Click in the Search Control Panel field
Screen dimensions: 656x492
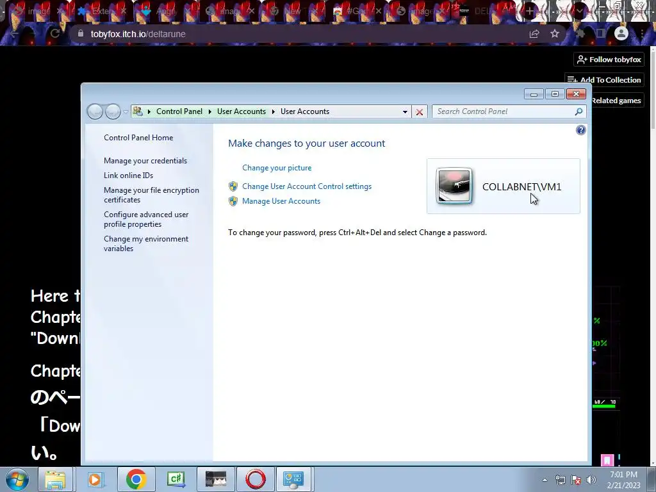coord(504,111)
